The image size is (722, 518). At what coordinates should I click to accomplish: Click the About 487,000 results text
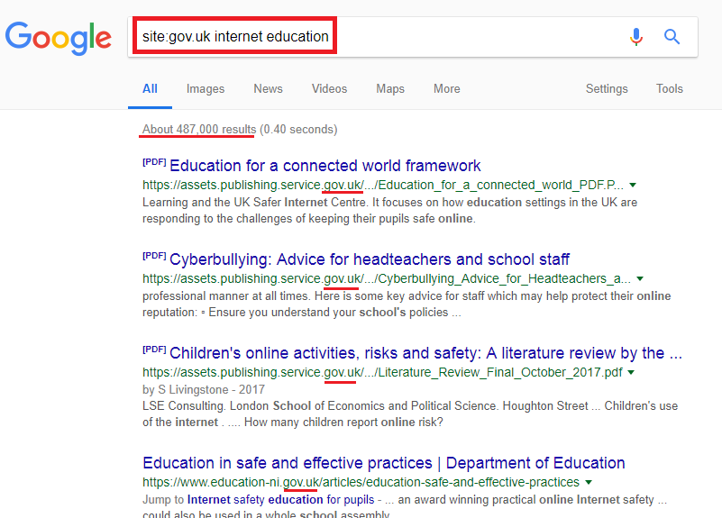[199, 129]
